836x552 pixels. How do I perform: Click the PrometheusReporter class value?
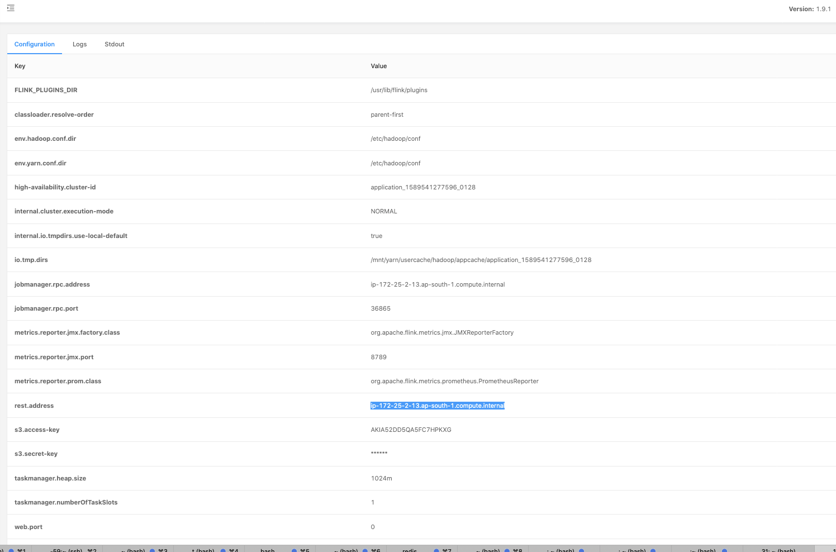click(454, 381)
